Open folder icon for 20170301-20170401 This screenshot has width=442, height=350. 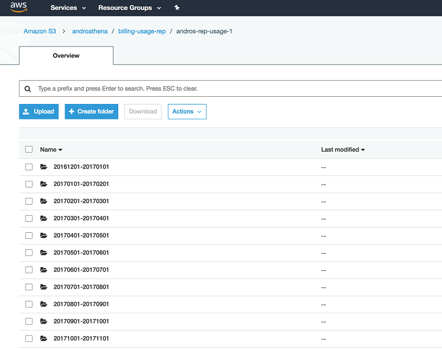coord(44,218)
